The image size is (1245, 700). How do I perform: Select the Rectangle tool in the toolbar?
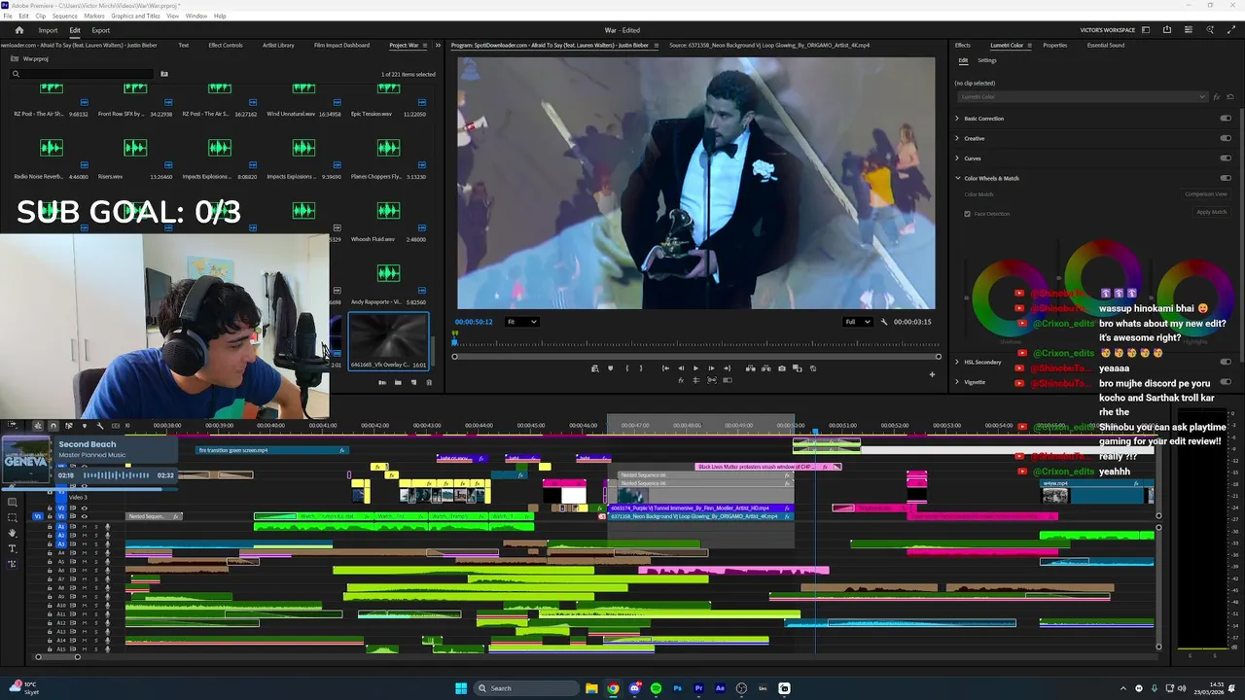12,502
